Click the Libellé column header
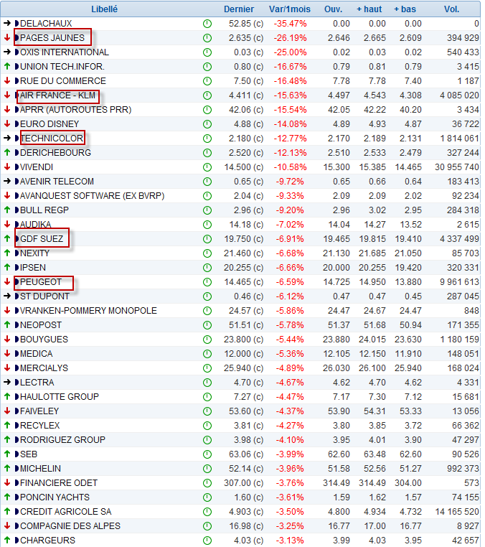Viewport: 485px width, 547px height. [105, 9]
